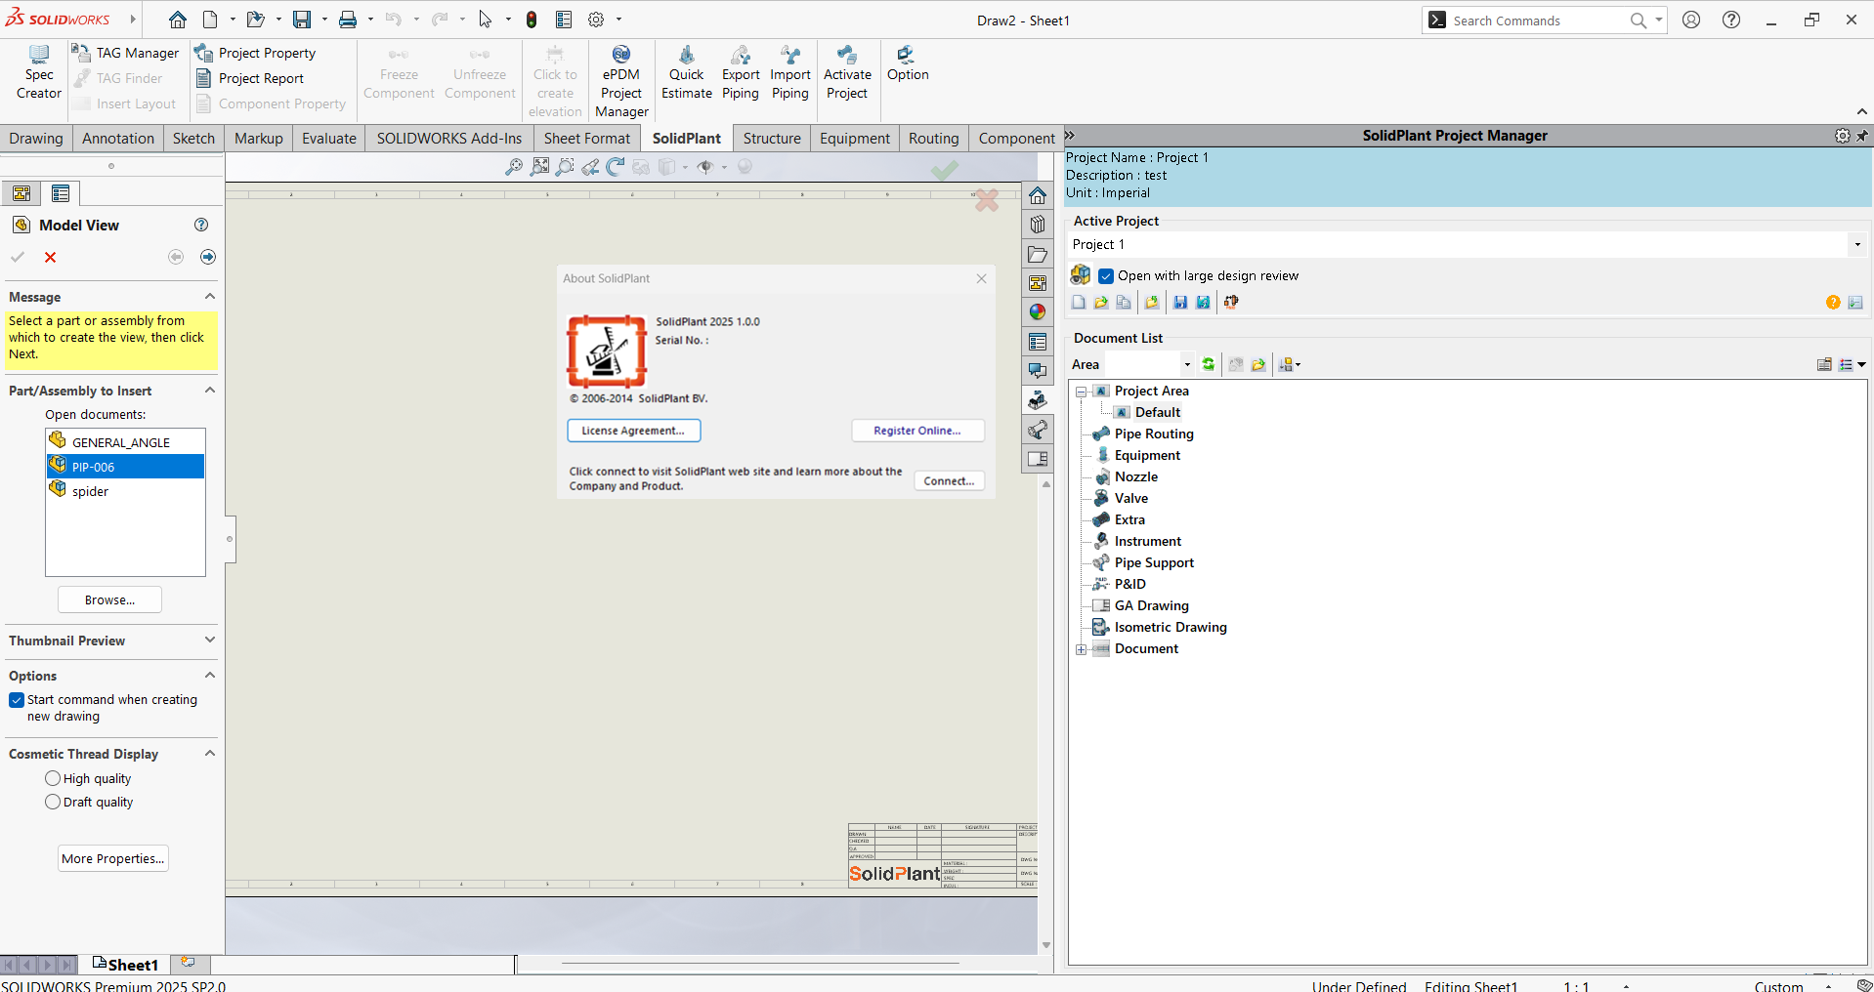Switch to the Annotation tab
Image resolution: width=1874 pixels, height=992 pixels.
[x=118, y=138]
